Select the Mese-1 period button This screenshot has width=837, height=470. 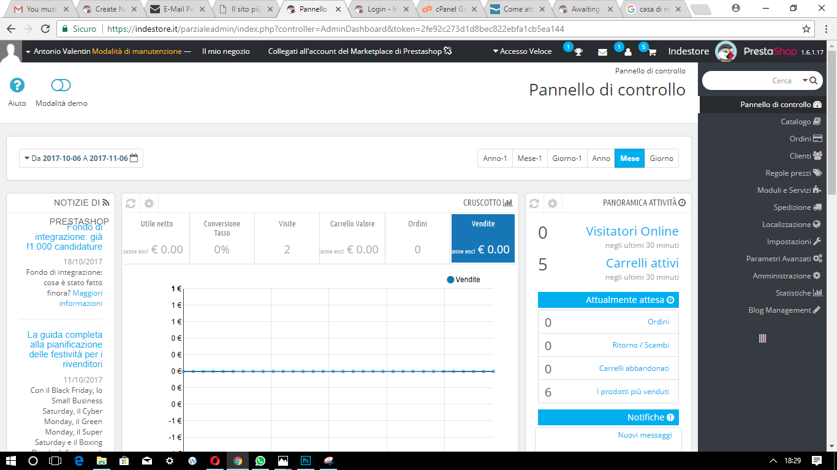pos(530,159)
